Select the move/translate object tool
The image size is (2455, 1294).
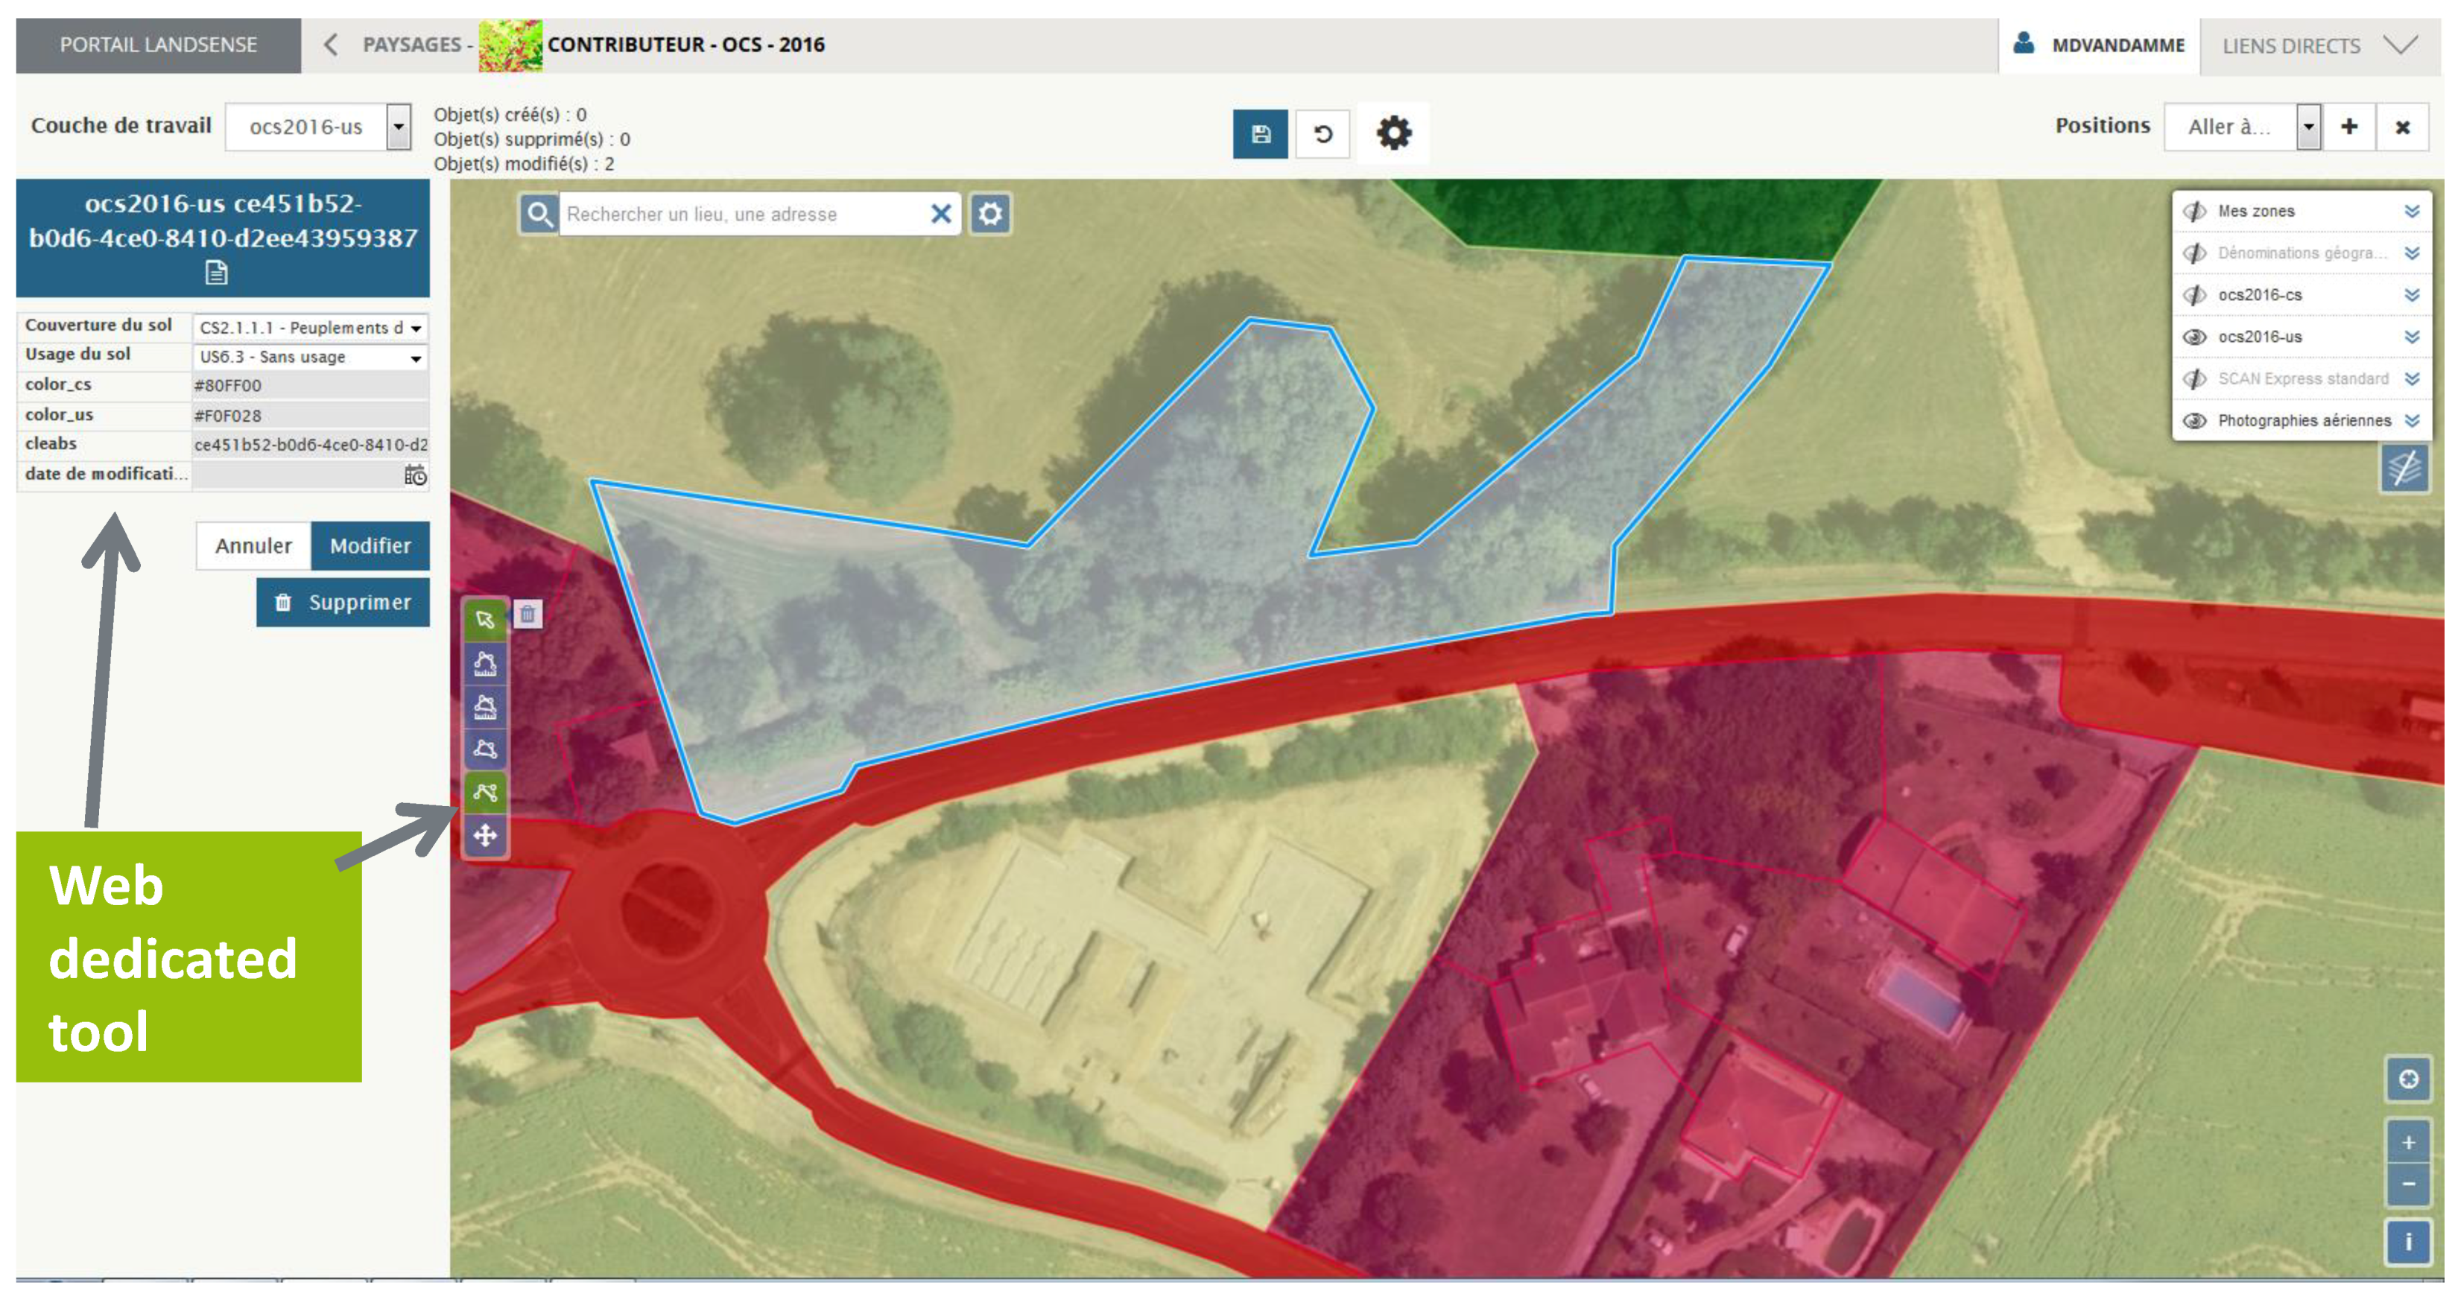pyautogui.click(x=485, y=836)
